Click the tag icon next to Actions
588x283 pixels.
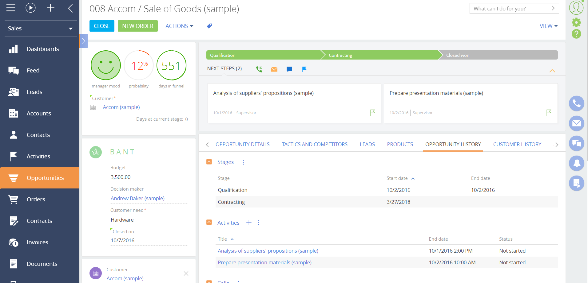(x=209, y=26)
